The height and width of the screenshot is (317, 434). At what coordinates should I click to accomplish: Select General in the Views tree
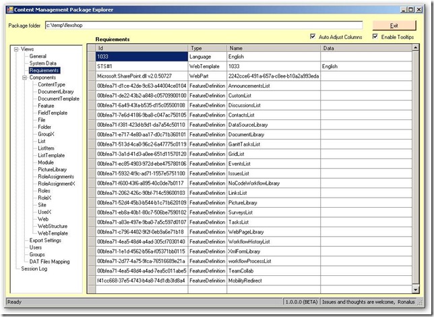point(38,56)
